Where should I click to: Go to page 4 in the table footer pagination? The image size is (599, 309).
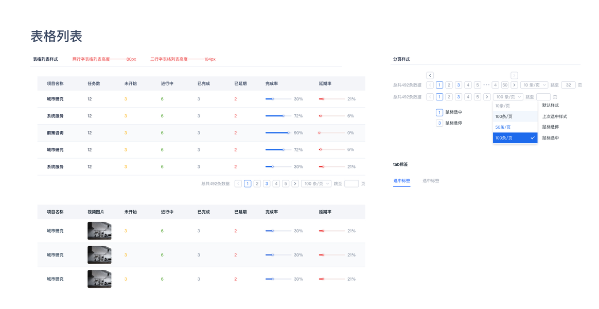276,183
